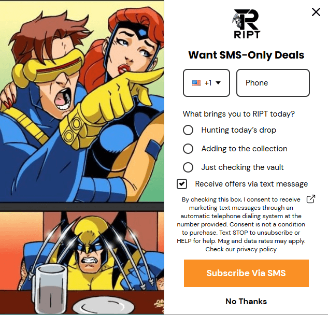
Task: Click the consent paragraph about marketing text messages
Action: pos(241,224)
